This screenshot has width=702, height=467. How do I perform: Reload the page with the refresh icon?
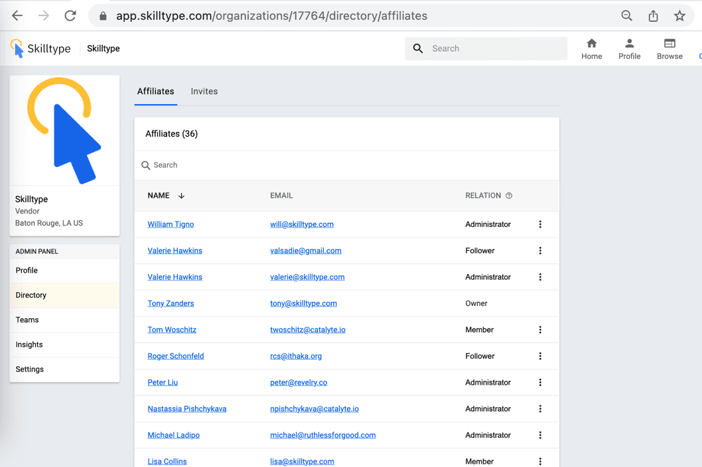point(70,16)
